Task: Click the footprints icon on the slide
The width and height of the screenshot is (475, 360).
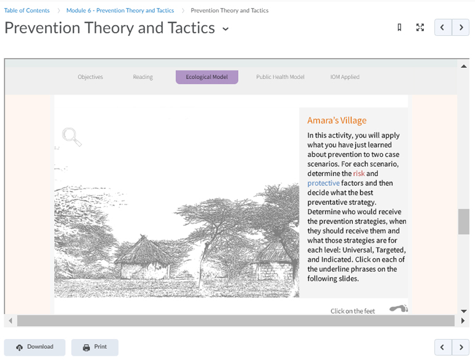Action: point(399,308)
